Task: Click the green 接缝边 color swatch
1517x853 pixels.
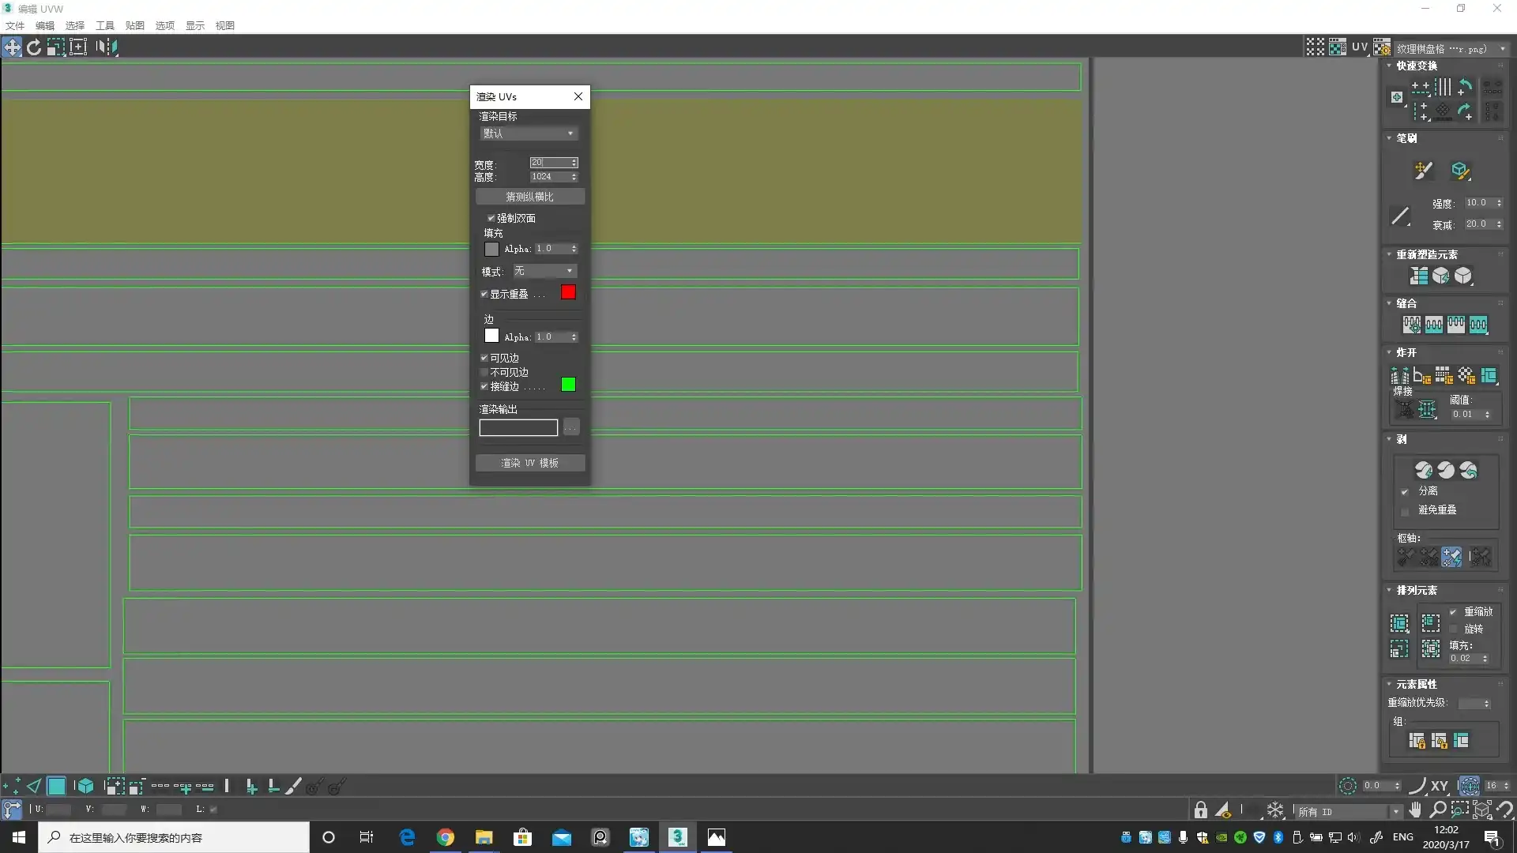Action: (568, 385)
